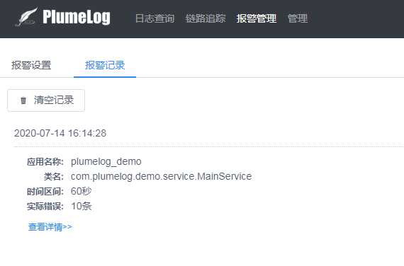The height and width of the screenshot is (266, 404).
Task: Click the PlumeLog brand title text
Action: 77,17
